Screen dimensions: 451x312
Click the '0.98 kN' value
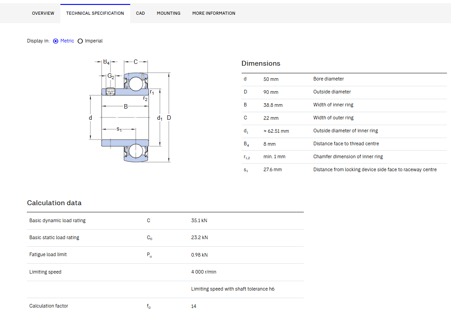[200, 255]
